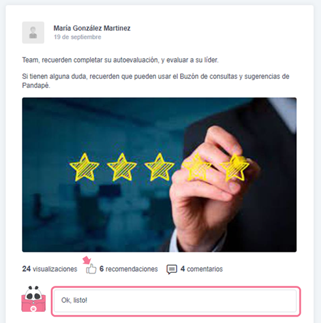Click the '24 visualizaciones' counter

50,269
